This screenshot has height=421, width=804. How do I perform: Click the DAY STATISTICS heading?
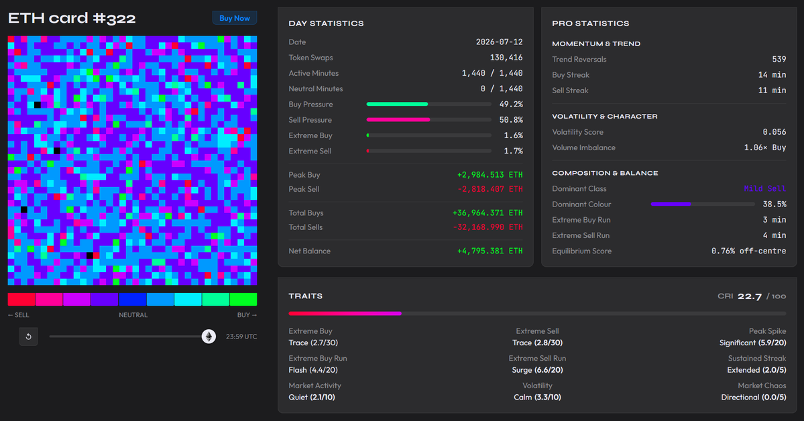[326, 23]
